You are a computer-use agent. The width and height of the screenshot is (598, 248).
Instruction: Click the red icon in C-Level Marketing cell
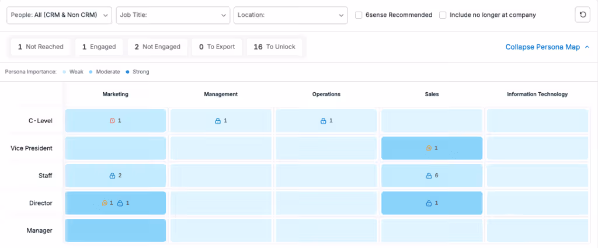112,121
